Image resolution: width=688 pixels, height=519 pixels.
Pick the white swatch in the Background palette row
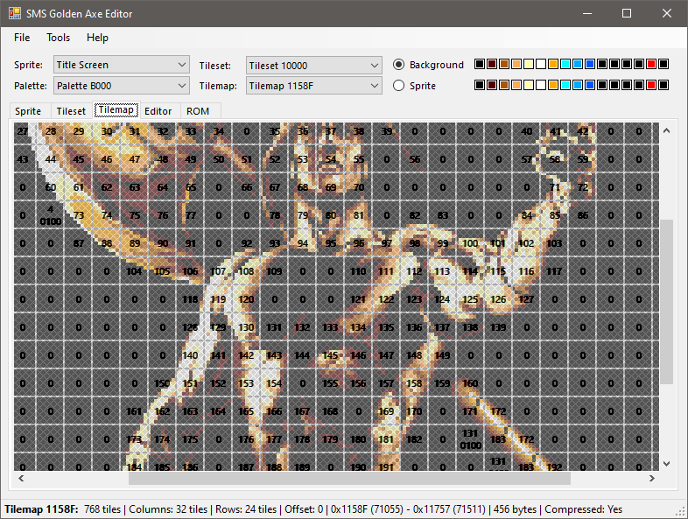point(541,65)
